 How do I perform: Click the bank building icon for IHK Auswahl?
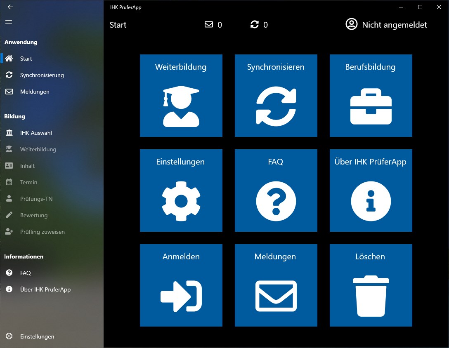pyautogui.click(x=9, y=133)
